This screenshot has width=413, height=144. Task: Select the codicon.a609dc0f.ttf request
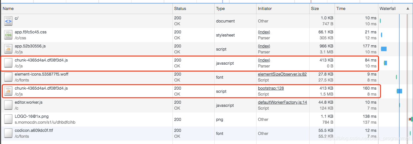click(x=34, y=130)
